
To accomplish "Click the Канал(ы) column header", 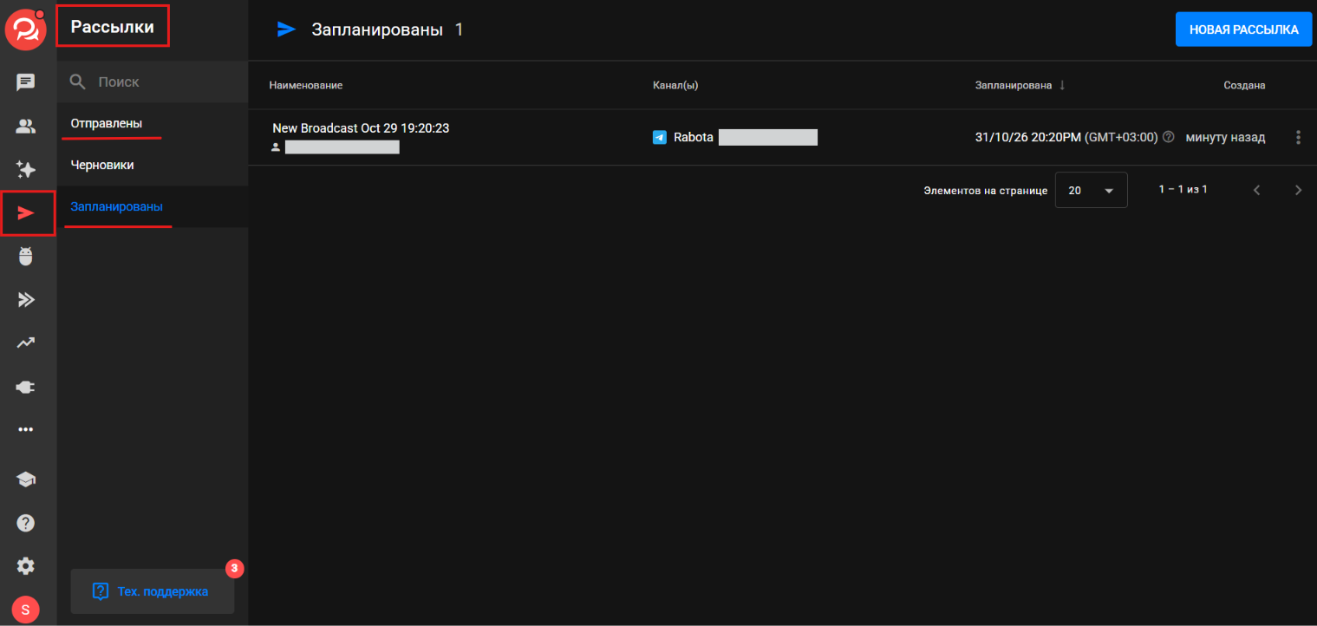I will [675, 85].
